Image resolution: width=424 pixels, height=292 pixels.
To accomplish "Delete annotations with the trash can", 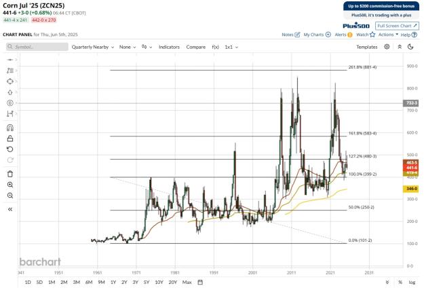I will point(10,174).
